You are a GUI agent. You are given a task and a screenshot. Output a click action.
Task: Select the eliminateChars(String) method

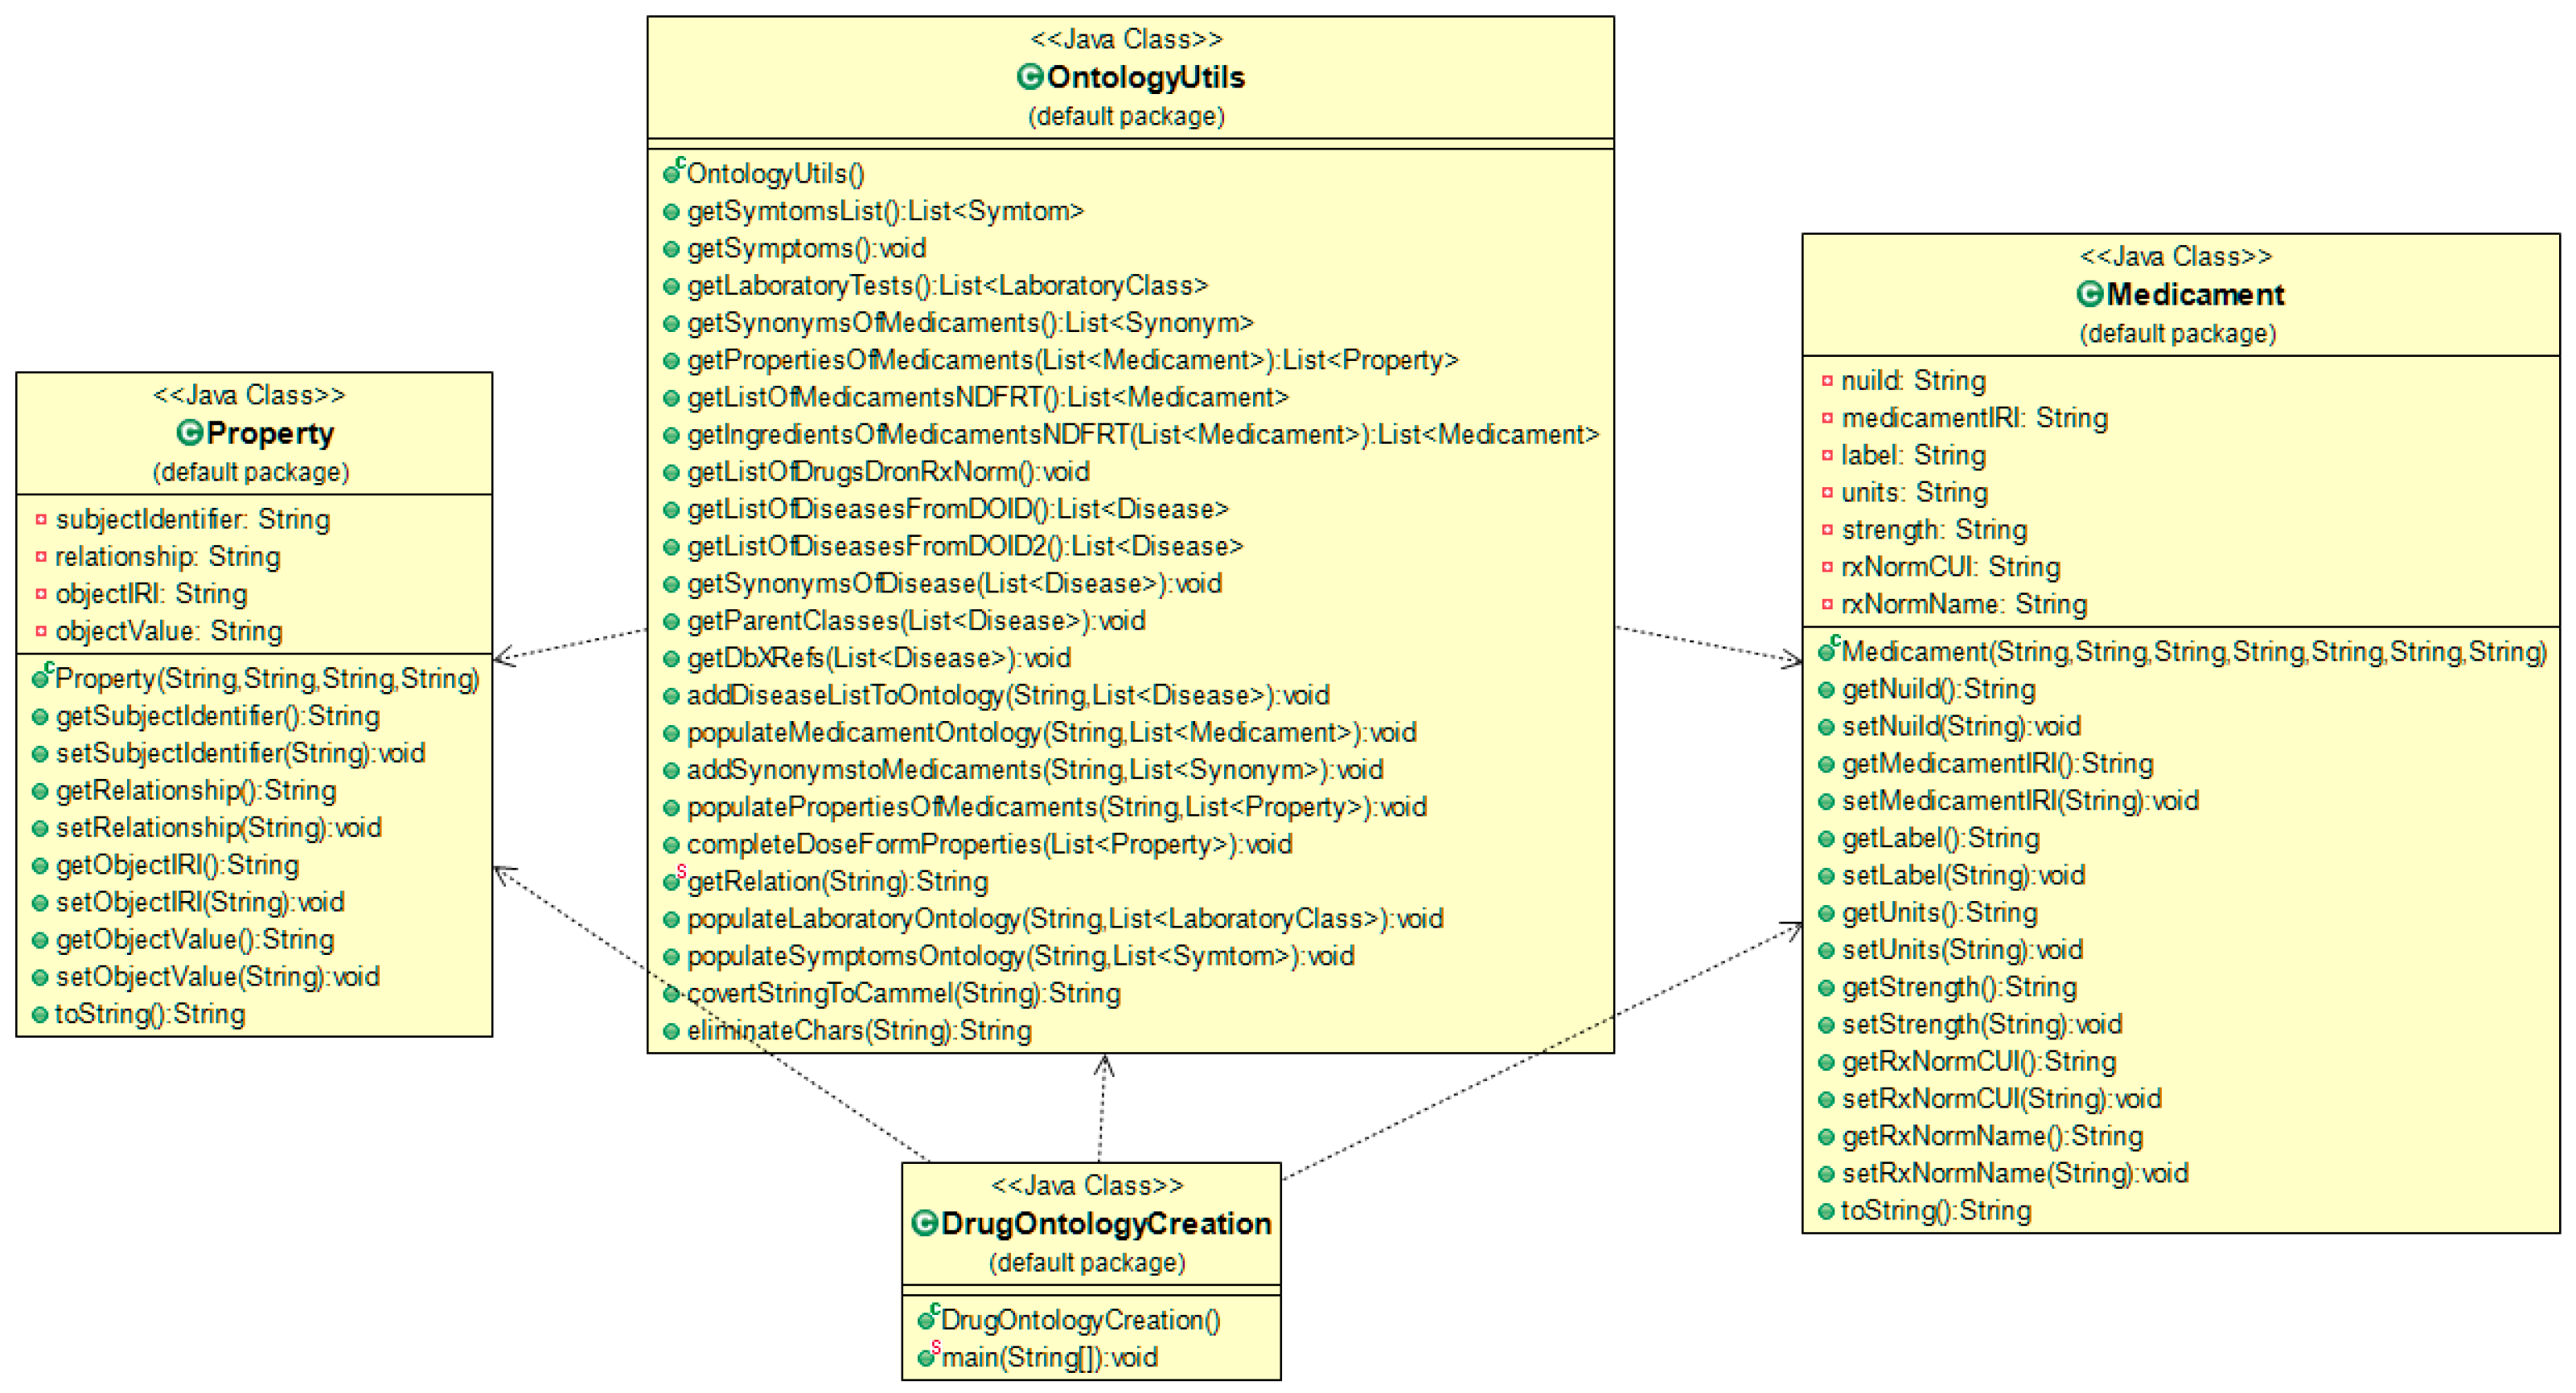(x=858, y=1030)
